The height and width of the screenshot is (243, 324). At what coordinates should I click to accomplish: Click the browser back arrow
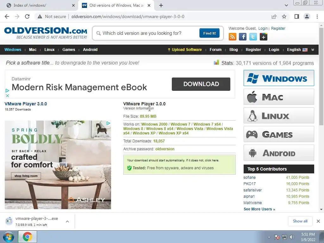point(7,16)
